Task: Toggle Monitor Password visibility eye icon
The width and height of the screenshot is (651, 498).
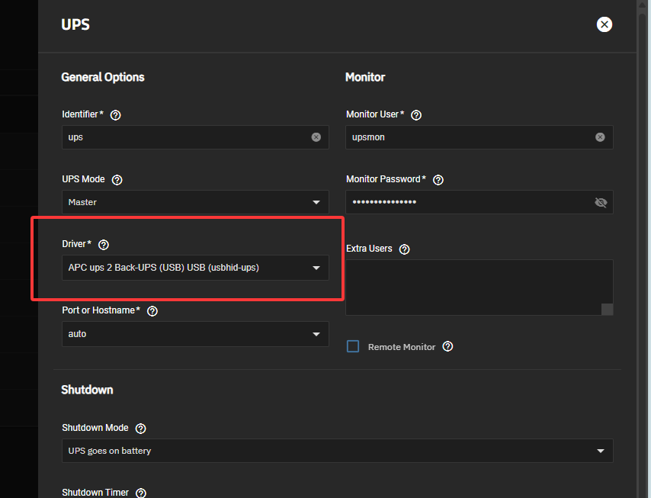Action: [600, 202]
